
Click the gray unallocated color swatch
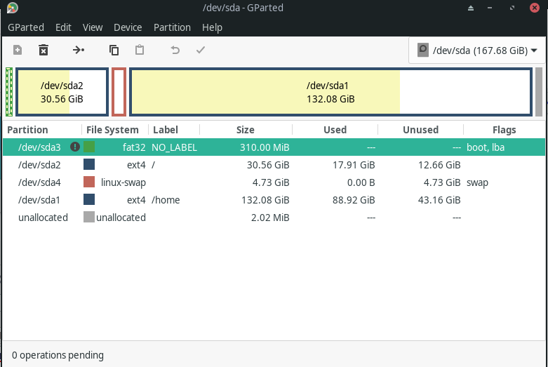pyautogui.click(x=89, y=217)
